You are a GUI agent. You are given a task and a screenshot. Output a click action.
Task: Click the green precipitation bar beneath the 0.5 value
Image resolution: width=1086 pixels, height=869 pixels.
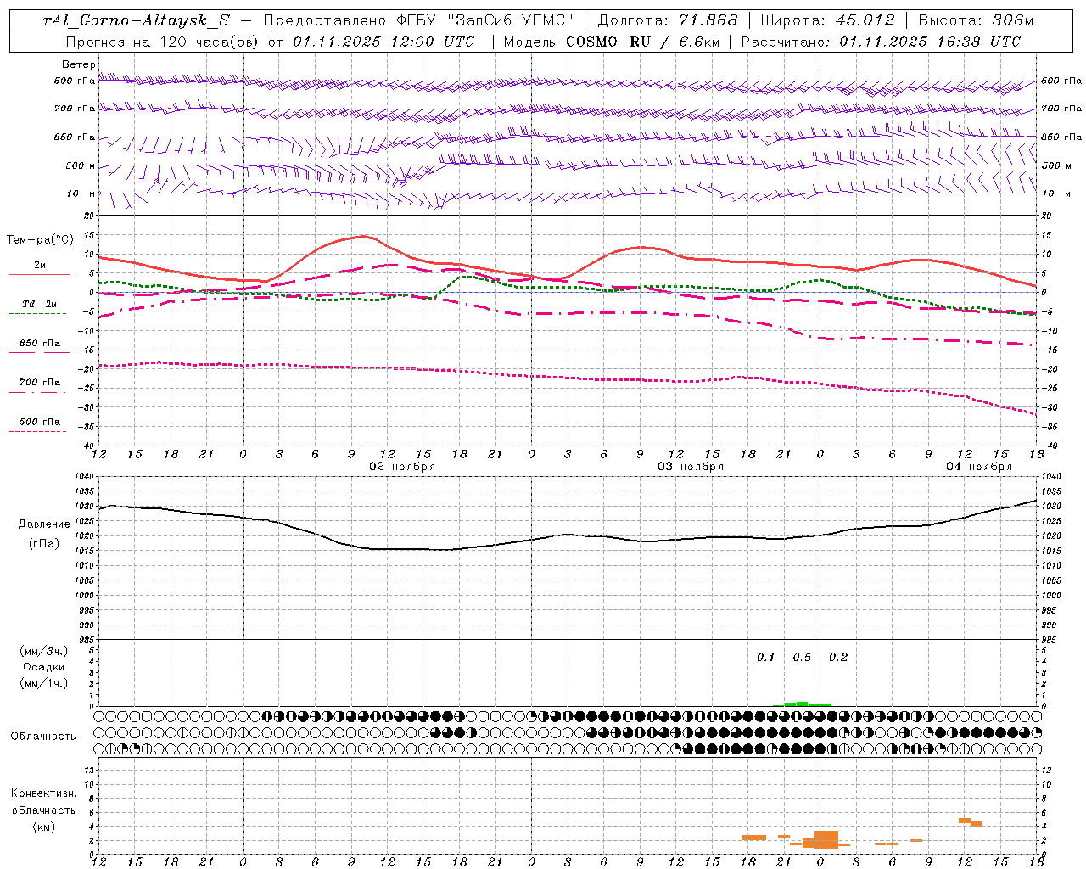tap(802, 704)
